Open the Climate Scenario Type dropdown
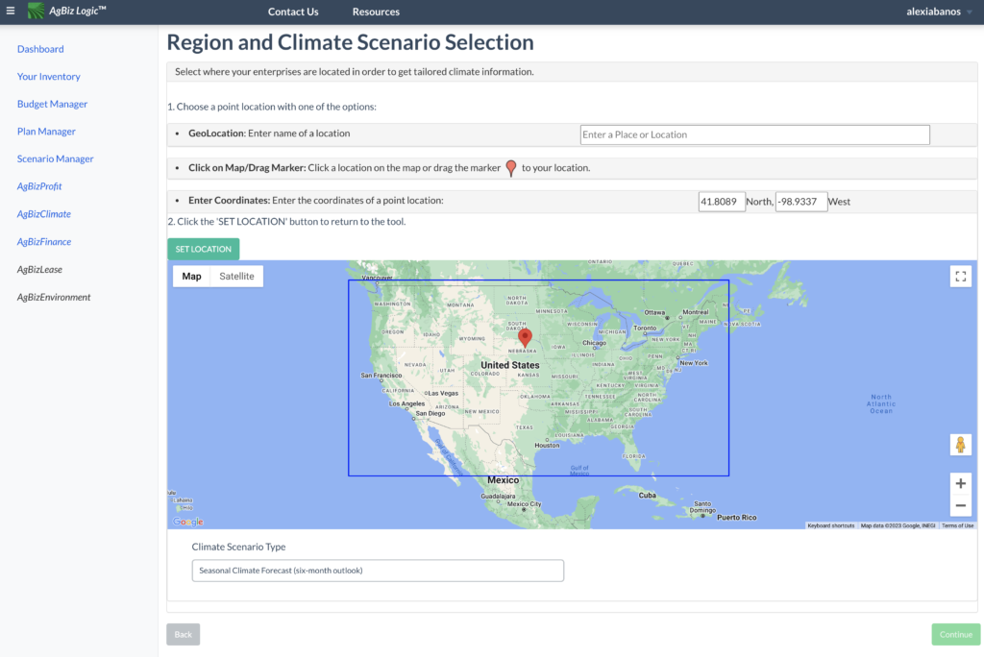The image size is (984, 657). coord(378,571)
